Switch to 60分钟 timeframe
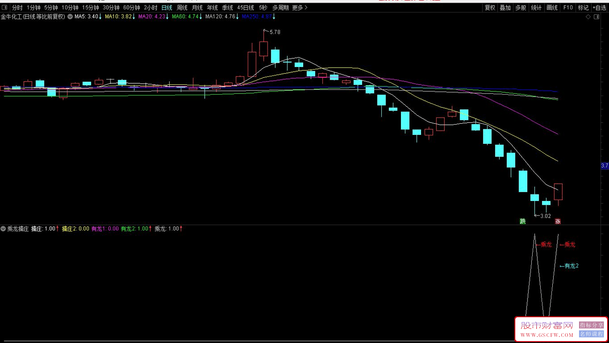Screen dimensions: 609x343 tap(132, 7)
